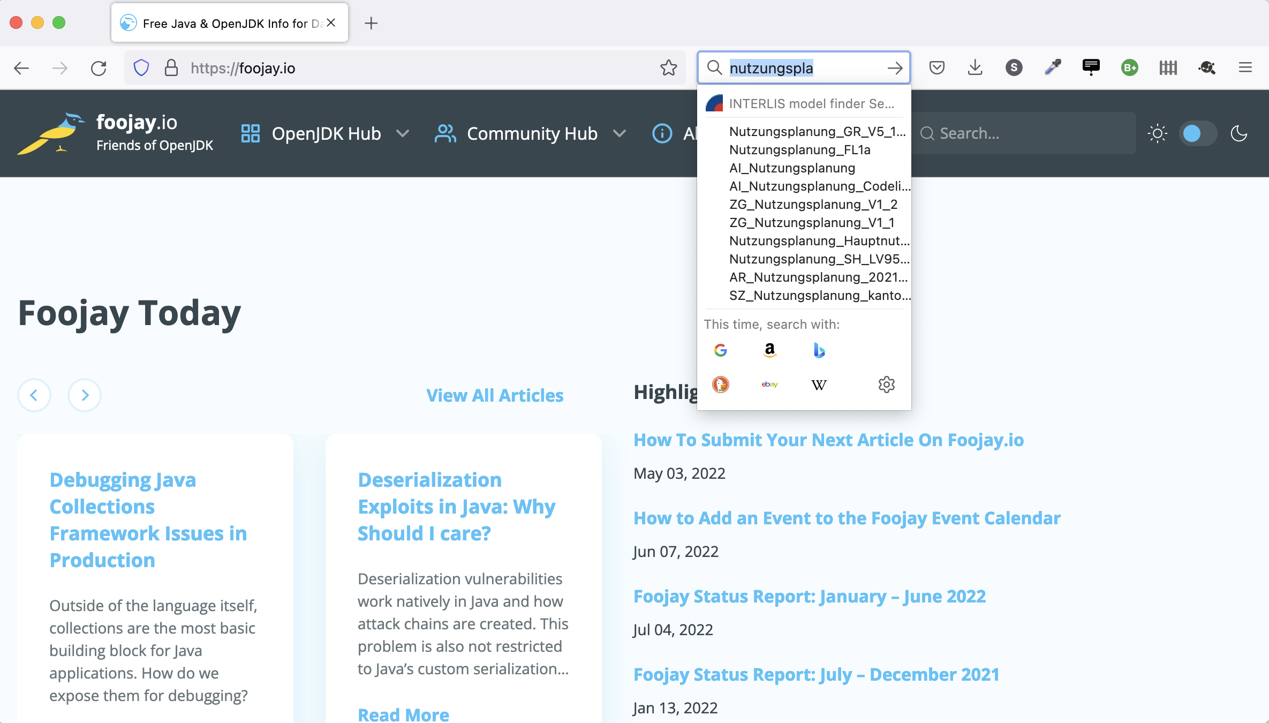Show next article carousel slide
The width and height of the screenshot is (1269, 723).
coord(85,395)
